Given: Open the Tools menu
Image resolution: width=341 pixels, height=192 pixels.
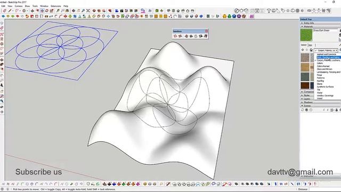Looking at the screenshot, I should point(35,6).
